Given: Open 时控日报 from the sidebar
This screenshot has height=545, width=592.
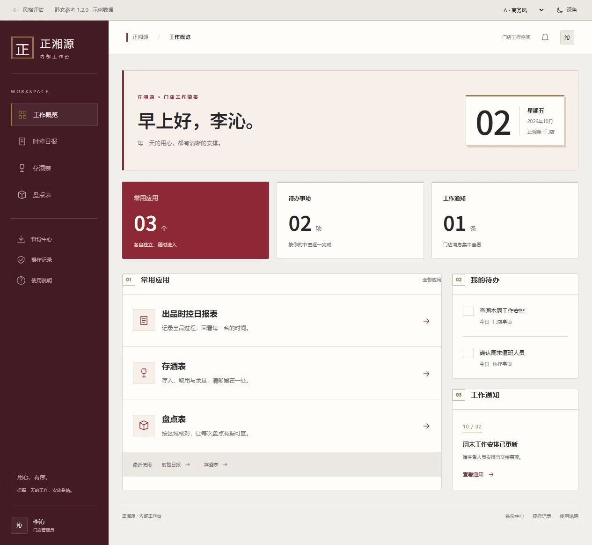Looking at the screenshot, I should pos(54,141).
